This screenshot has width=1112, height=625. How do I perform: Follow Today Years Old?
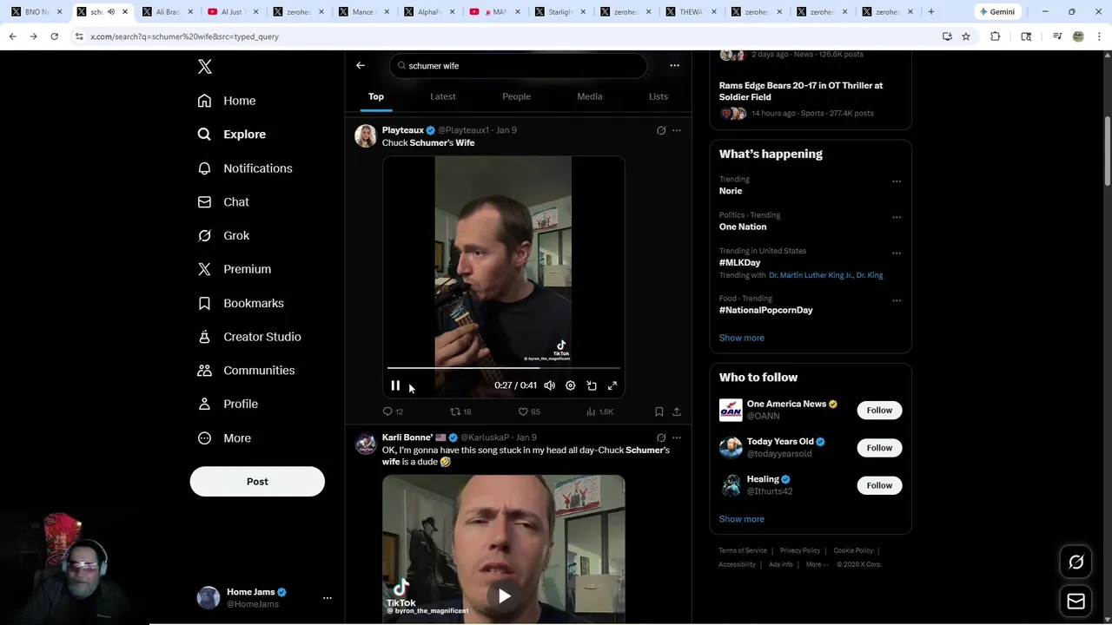879,448
